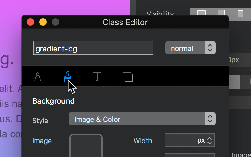Open the normal state dropdown
The image size is (251, 157).
(190, 48)
